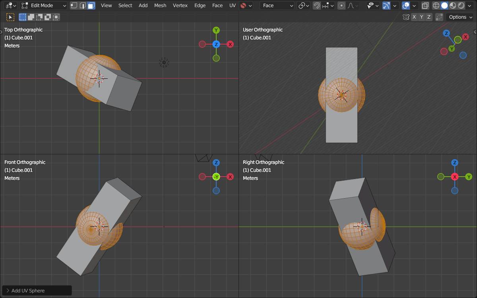
Task: Click blue Z axis in User view gizmo
Action: [x=446, y=33]
